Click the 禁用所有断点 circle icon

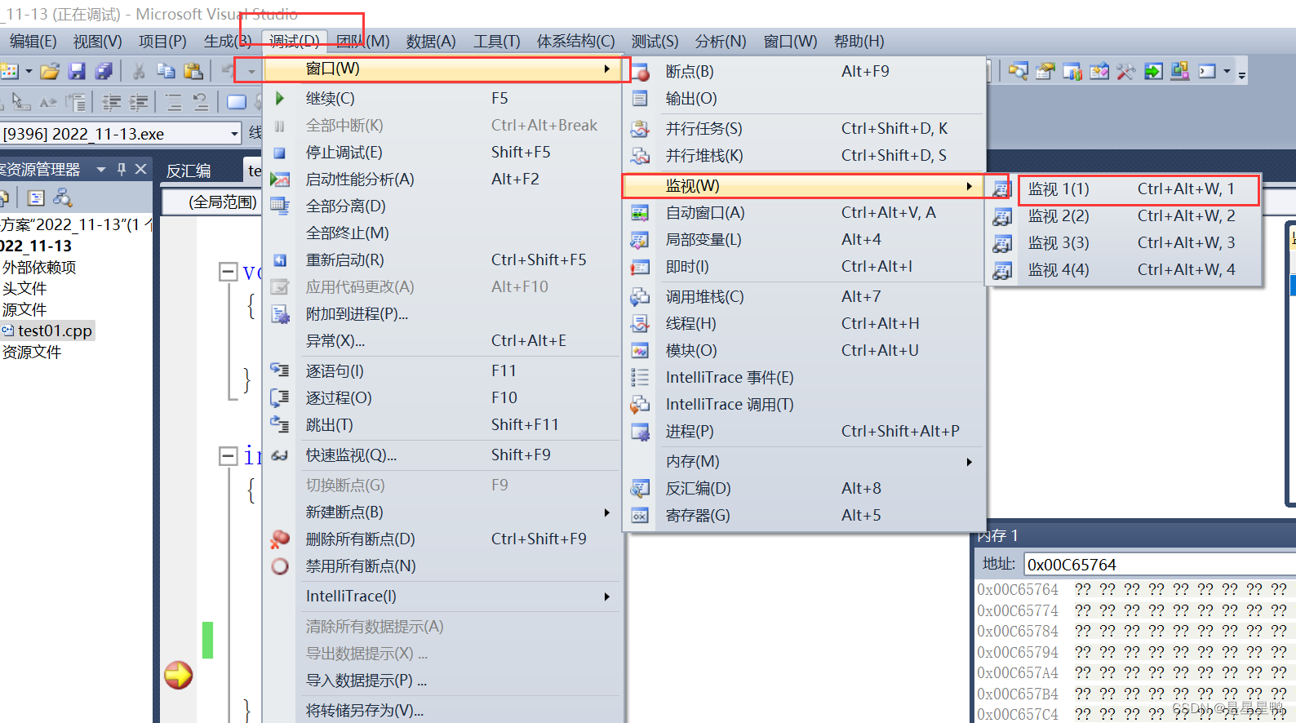(x=280, y=566)
